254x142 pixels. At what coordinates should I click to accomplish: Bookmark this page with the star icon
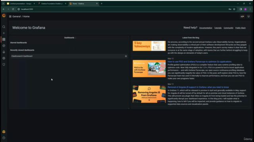(234, 9)
